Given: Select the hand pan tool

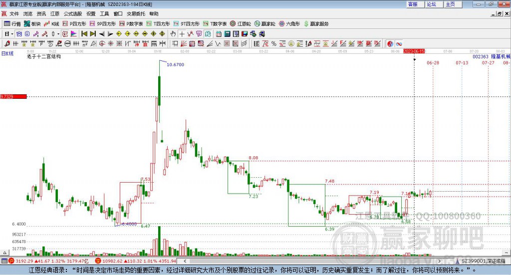Looking at the screenshot, I should tap(173, 34).
